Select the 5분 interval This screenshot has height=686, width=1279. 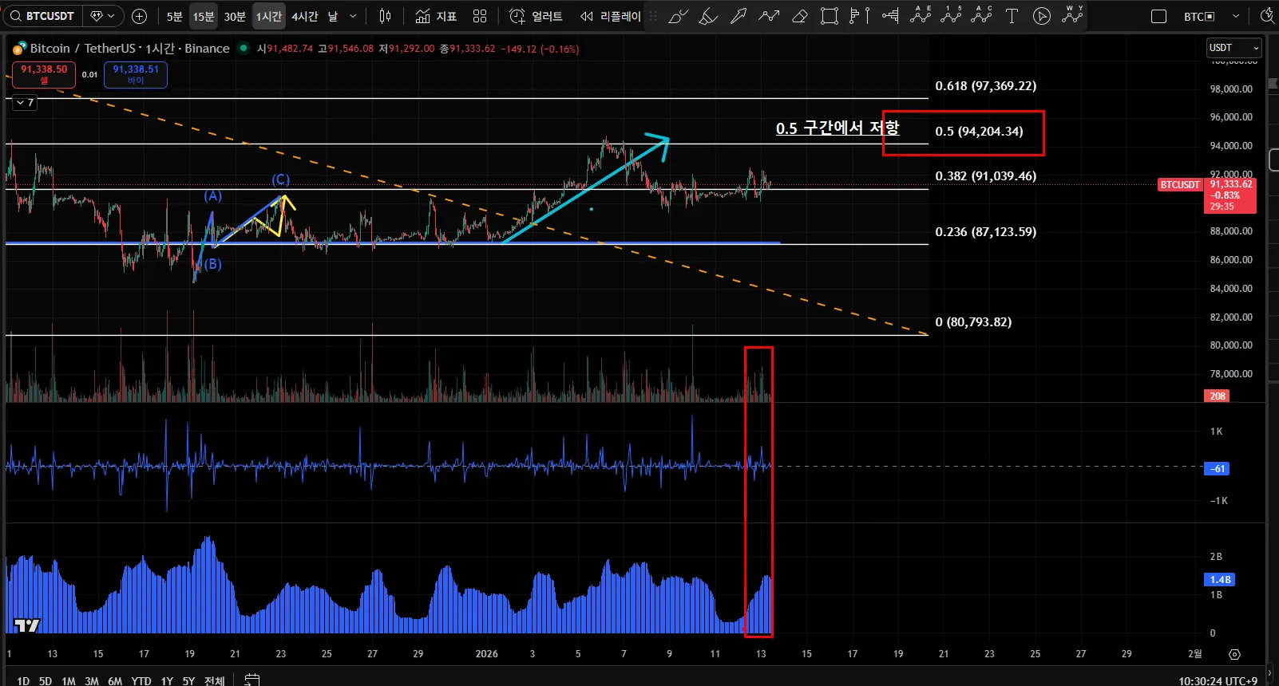(x=174, y=16)
